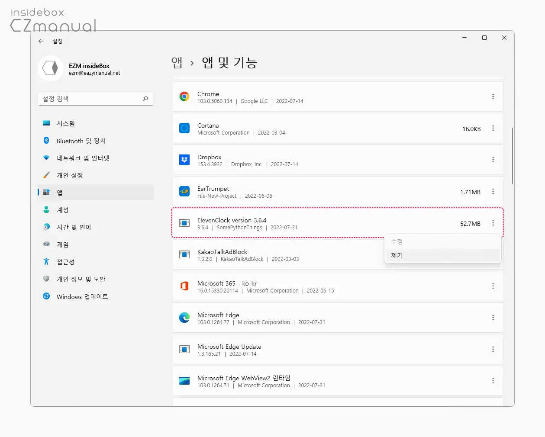The height and width of the screenshot is (437, 545).
Task: Click the Microsoft 365 - ko-kr name
Action: 227,283
